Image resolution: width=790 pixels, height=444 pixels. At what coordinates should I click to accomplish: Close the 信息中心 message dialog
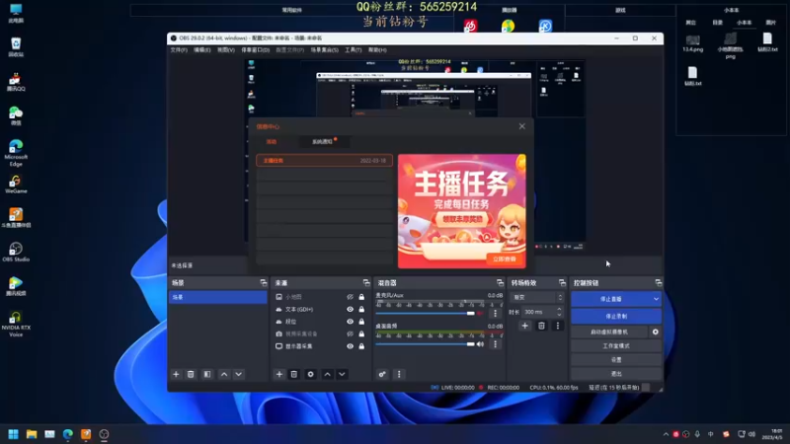522,126
